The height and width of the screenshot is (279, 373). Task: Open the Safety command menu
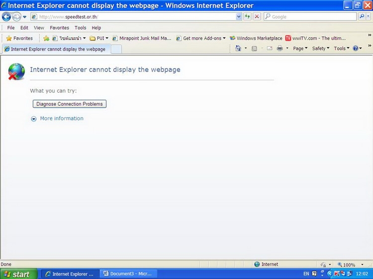(321, 49)
